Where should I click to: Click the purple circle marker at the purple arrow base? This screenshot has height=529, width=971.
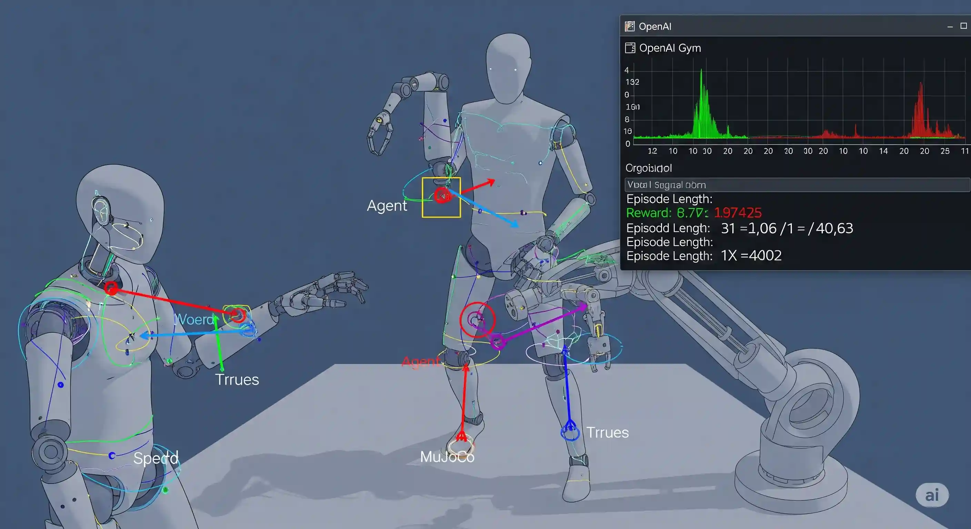tap(498, 342)
